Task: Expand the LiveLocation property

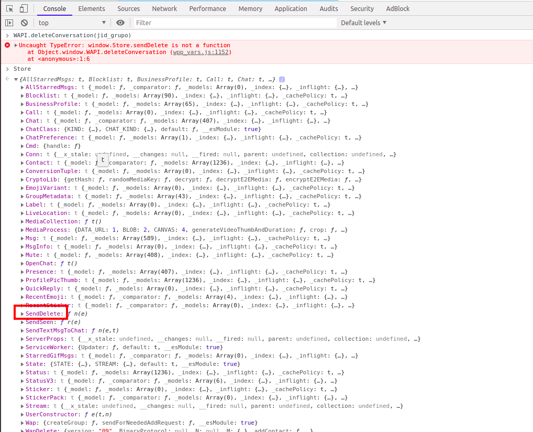Action: click(23, 213)
